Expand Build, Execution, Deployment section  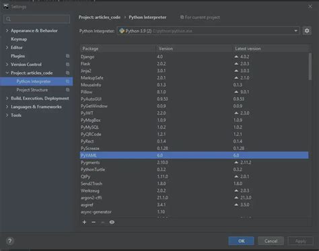pyautogui.click(x=7, y=98)
